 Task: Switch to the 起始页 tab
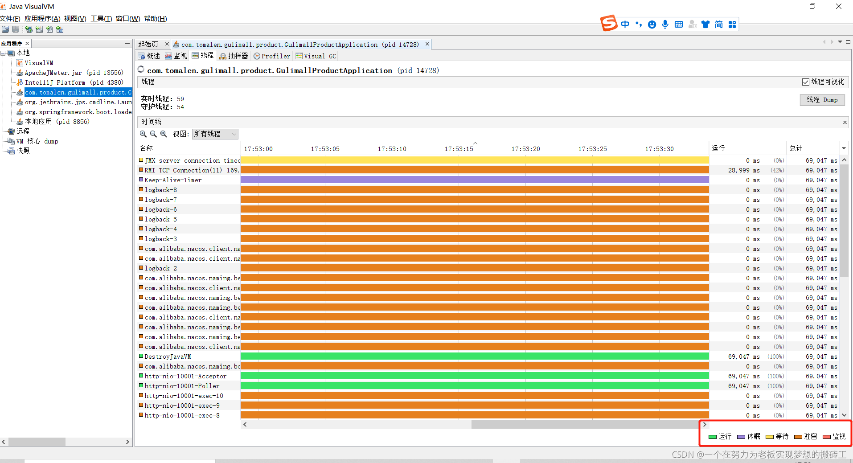[148, 44]
